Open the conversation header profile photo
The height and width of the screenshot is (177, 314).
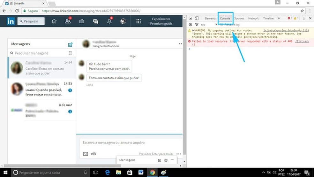[86, 44]
